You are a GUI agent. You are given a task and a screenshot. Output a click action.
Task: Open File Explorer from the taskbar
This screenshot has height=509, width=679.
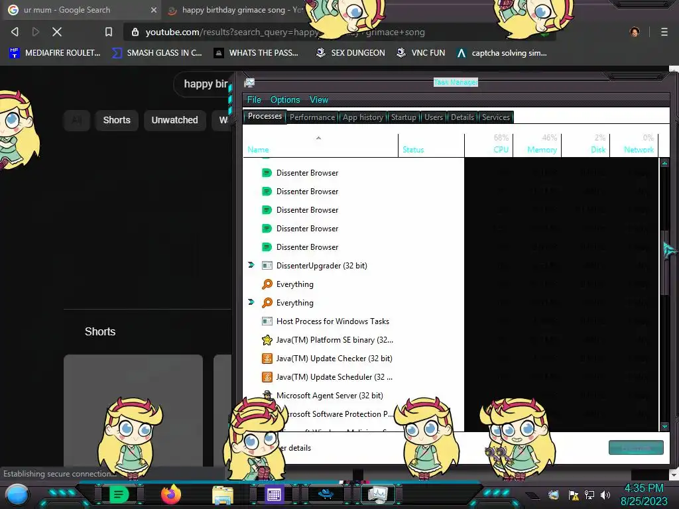pyautogui.click(x=223, y=494)
